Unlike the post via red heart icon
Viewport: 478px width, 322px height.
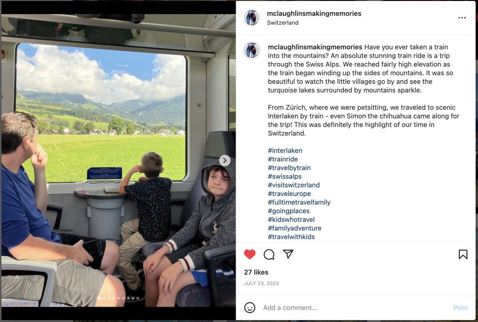coord(250,254)
